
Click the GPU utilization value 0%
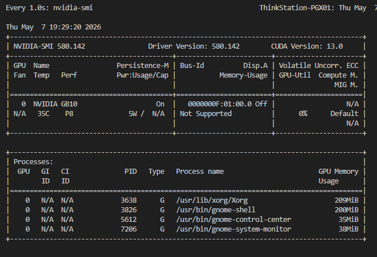(303, 113)
